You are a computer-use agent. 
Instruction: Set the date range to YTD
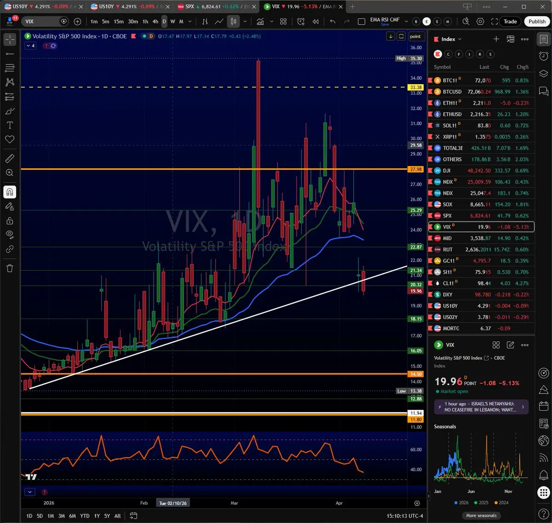pos(85,516)
